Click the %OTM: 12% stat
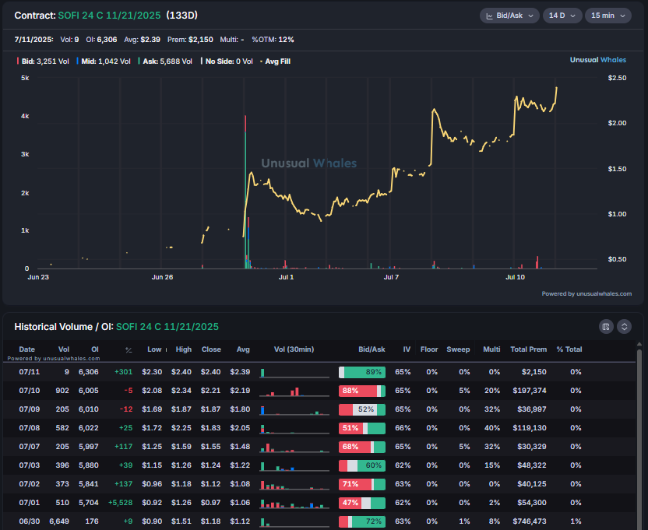This screenshot has height=530, width=648. (273, 40)
